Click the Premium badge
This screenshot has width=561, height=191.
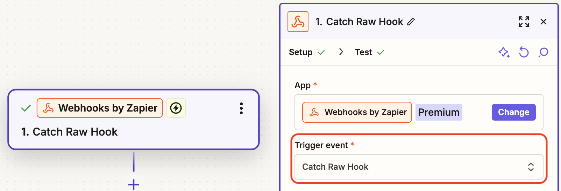[x=439, y=112]
